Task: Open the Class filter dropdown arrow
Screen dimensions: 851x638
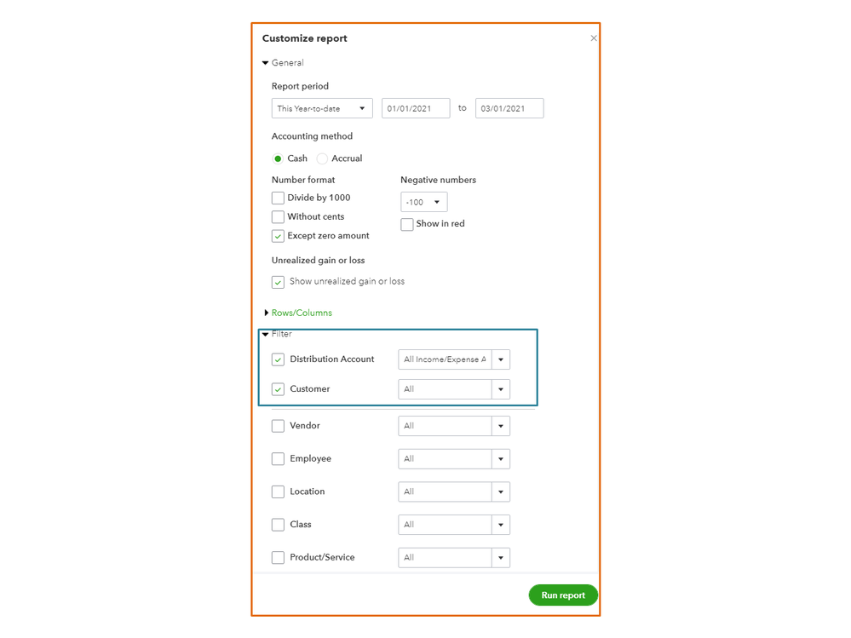Action: coord(501,525)
